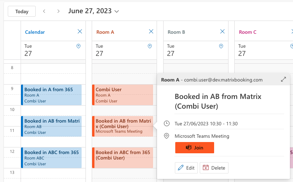This screenshot has height=182, width=293.
Task: Go to the previous day arrow
Action: click(44, 11)
